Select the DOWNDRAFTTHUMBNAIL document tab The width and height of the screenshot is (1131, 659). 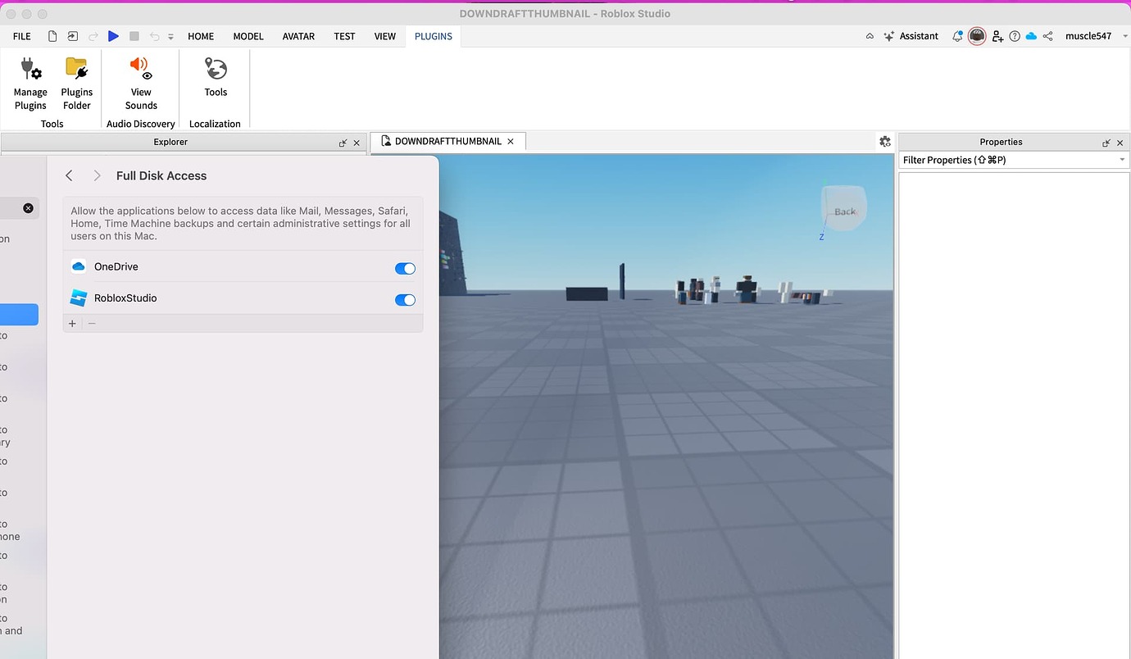click(x=447, y=141)
